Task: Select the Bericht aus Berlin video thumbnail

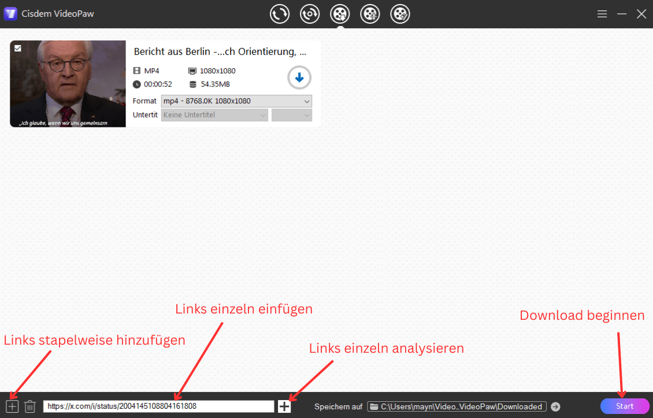Action: pos(68,83)
